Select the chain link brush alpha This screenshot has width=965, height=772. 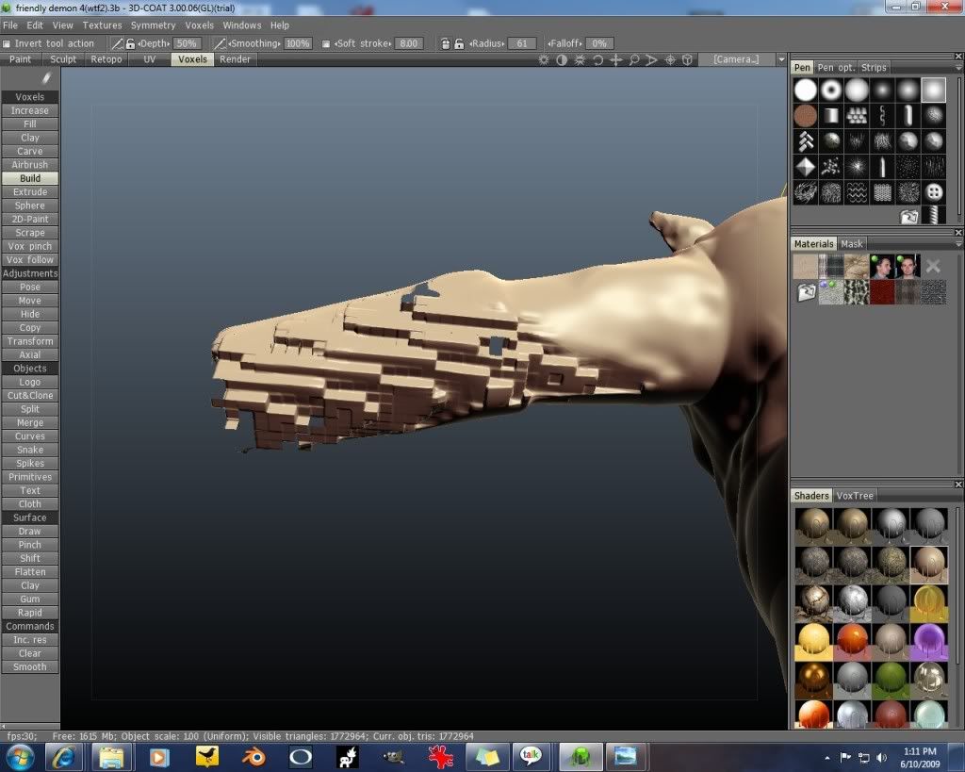click(882, 116)
